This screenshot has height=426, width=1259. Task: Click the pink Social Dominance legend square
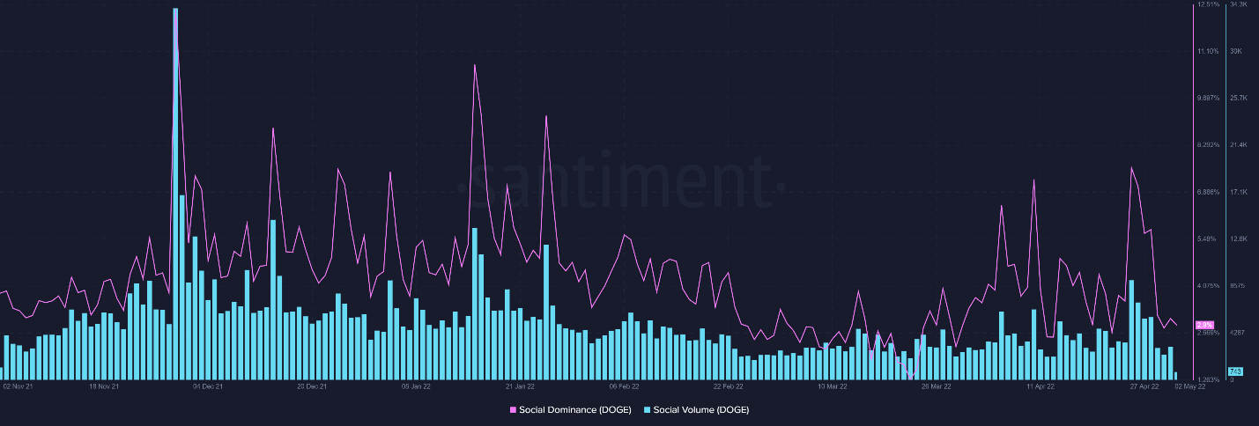pyautogui.click(x=514, y=410)
